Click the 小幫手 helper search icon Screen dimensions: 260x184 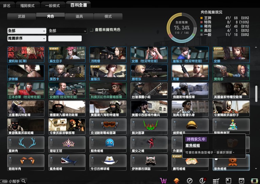[x=23, y=181]
